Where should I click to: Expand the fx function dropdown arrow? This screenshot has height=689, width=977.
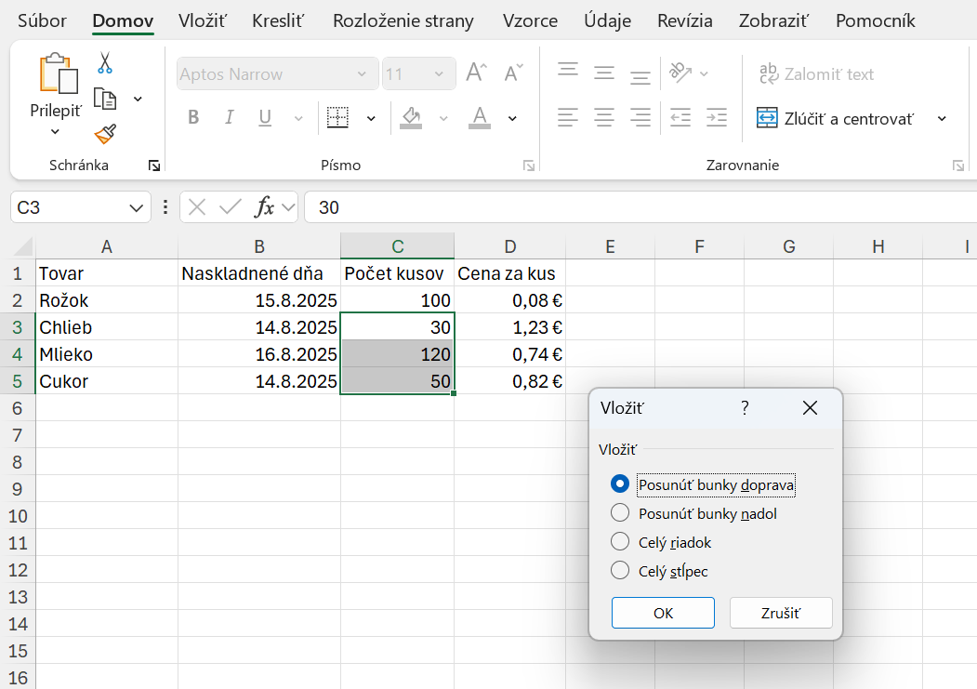[288, 206]
